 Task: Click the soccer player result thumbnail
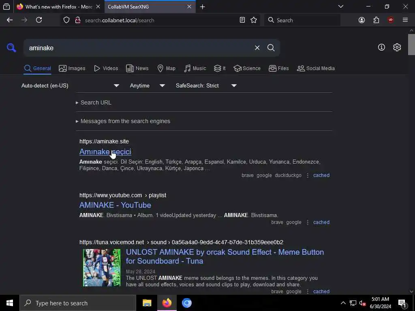[x=102, y=268]
